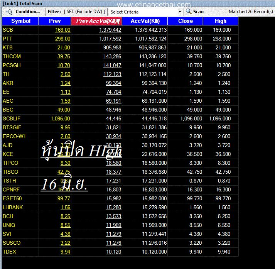Select the CPNRF symbol

[11, 189]
